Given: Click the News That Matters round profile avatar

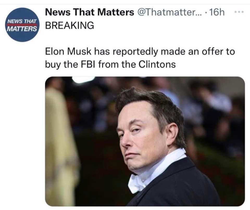Looking at the screenshot, I should coord(22,25).
